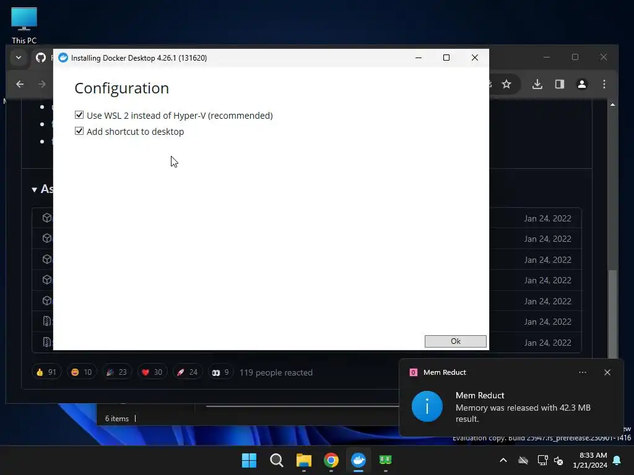Click '6 items' status bar text
This screenshot has height=475, width=634.
[x=117, y=419]
